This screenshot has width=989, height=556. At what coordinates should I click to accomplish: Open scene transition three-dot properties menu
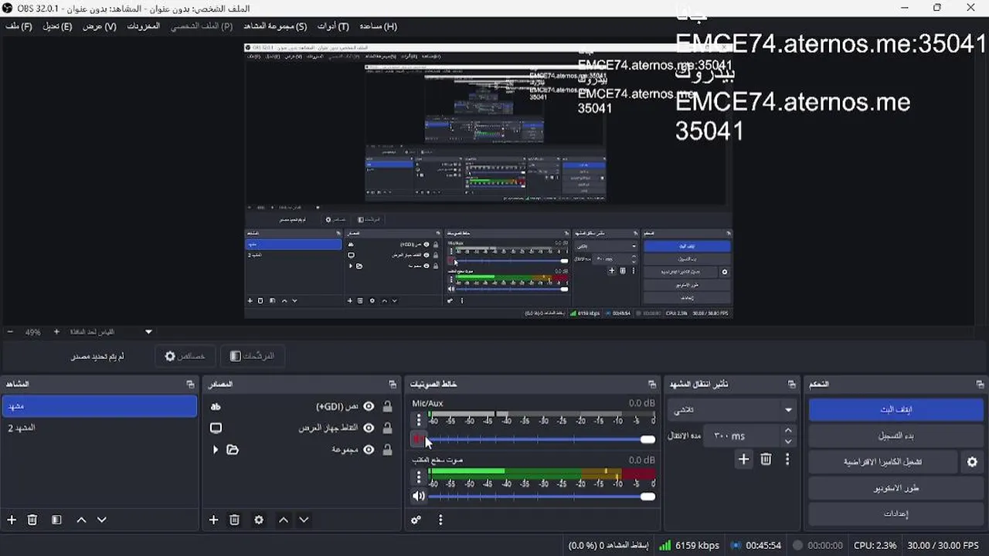click(x=787, y=459)
